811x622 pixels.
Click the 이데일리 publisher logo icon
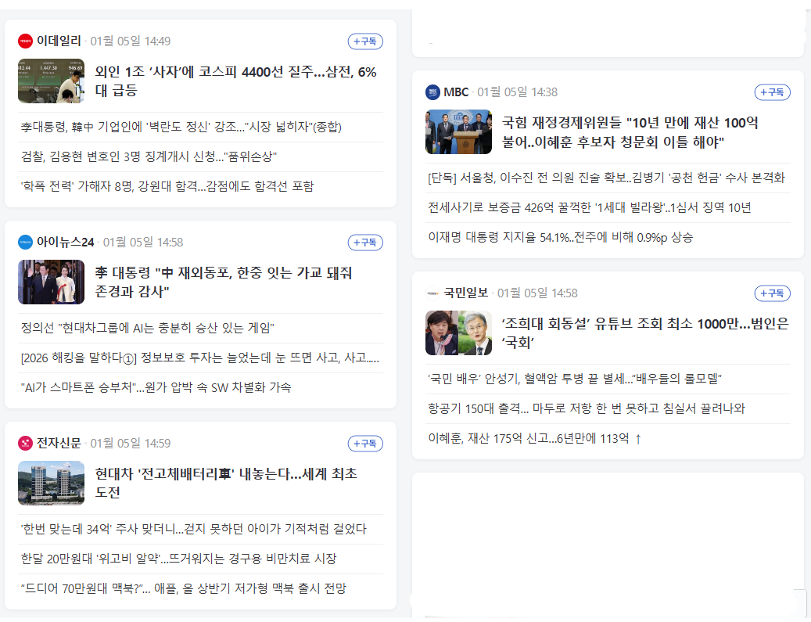click(x=25, y=41)
